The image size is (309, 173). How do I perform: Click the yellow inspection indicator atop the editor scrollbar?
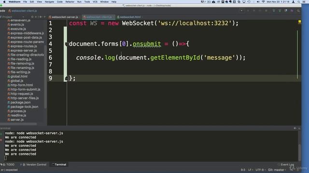click(x=299, y=21)
